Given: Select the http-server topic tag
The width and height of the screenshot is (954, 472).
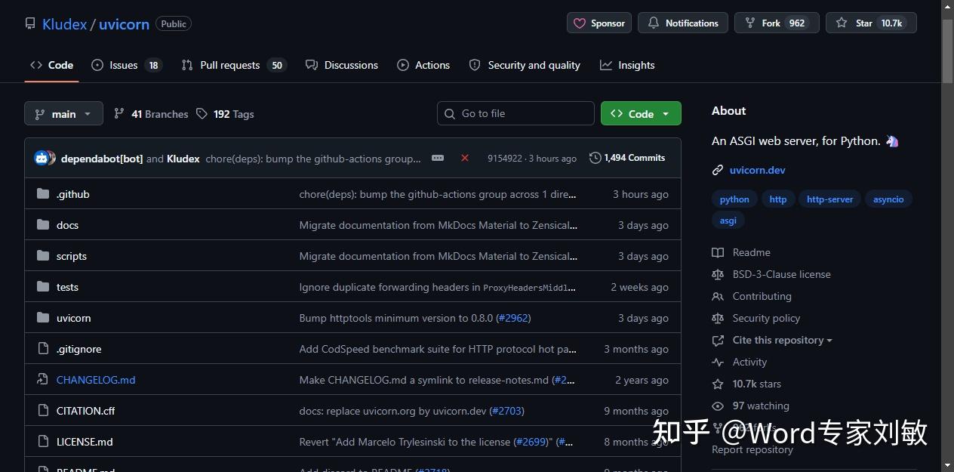Looking at the screenshot, I should tap(829, 199).
